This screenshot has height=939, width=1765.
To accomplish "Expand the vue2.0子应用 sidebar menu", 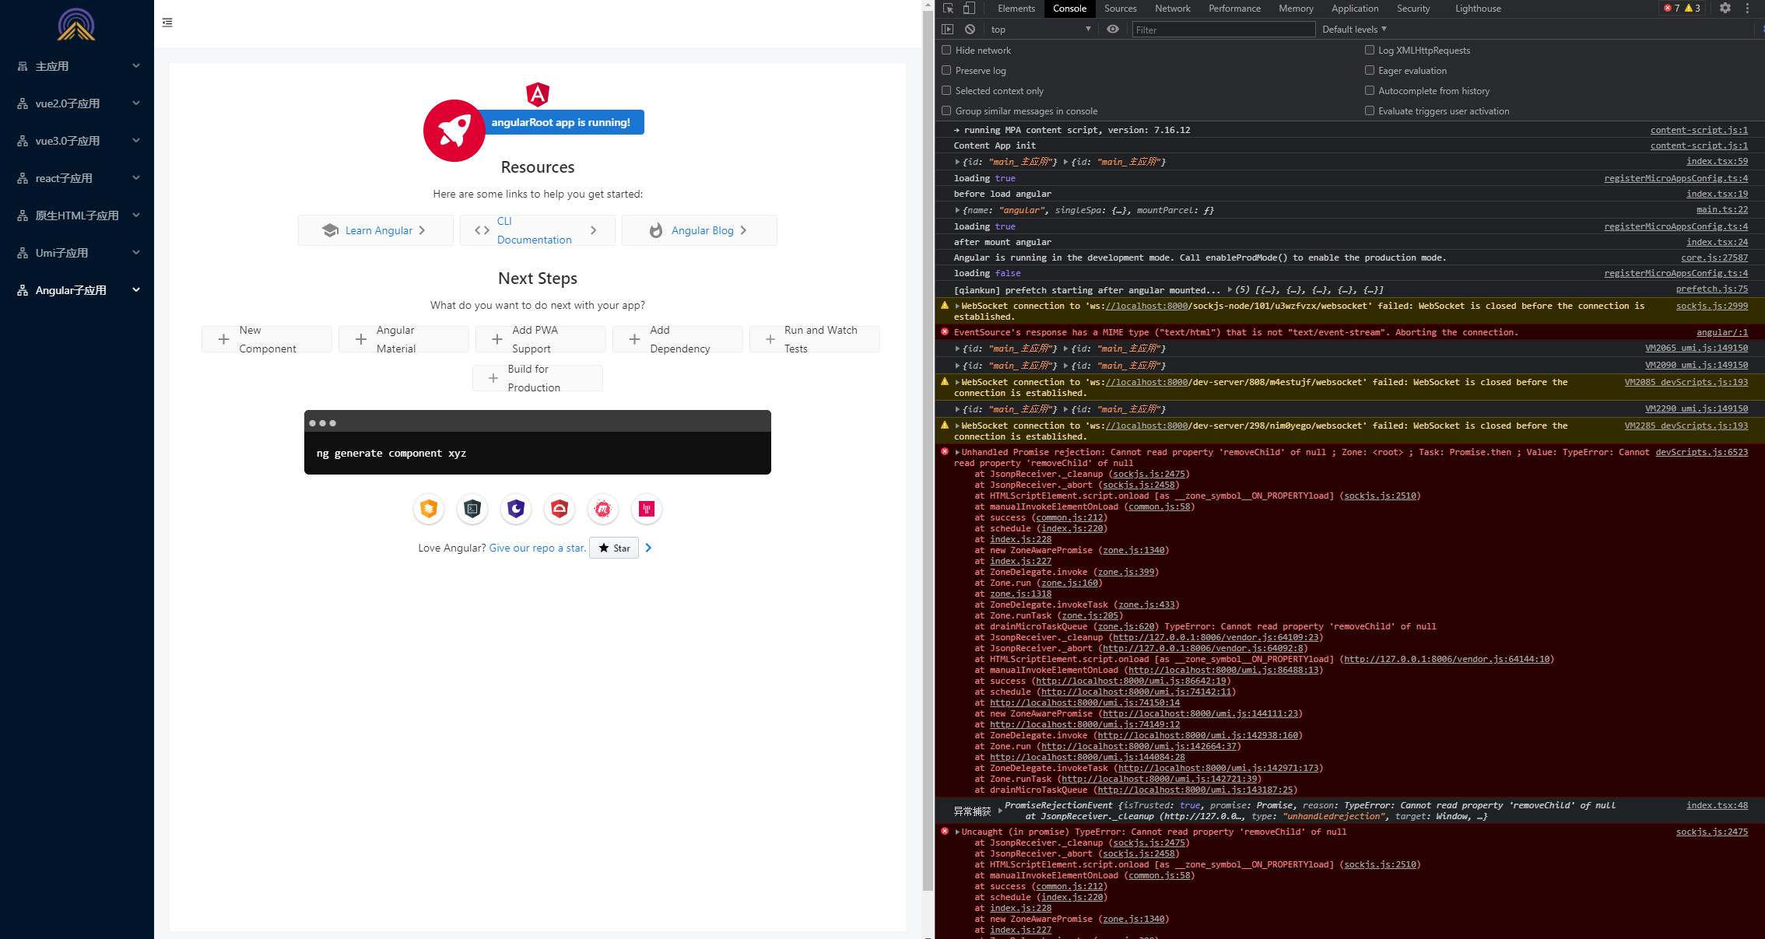I will (x=77, y=103).
